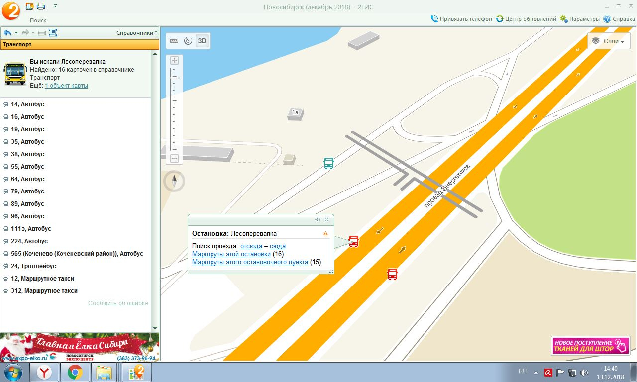Click the teal bus stop icon on the map

(328, 163)
